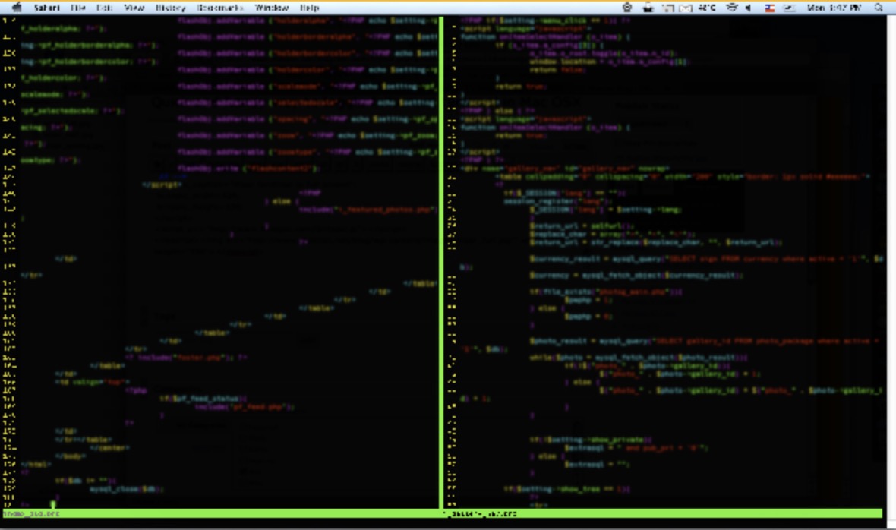Click the <td valign="top"> line

click(93, 381)
